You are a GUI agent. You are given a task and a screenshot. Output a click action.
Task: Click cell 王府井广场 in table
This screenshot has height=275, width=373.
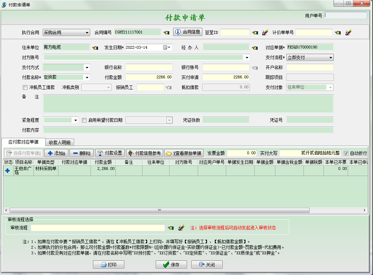24,171
